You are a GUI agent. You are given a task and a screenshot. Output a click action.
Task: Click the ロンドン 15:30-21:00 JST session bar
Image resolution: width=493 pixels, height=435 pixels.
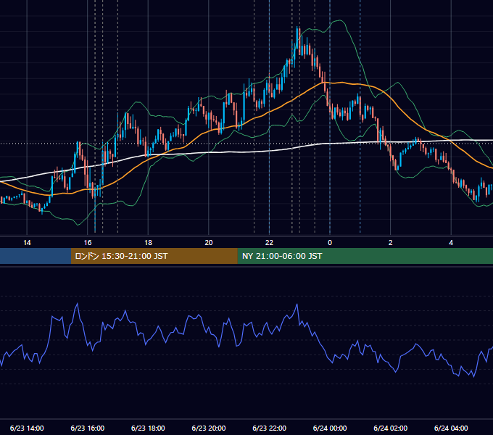pyautogui.click(x=154, y=256)
